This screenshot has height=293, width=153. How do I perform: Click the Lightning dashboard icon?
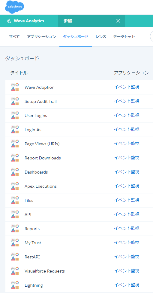tap(15, 285)
